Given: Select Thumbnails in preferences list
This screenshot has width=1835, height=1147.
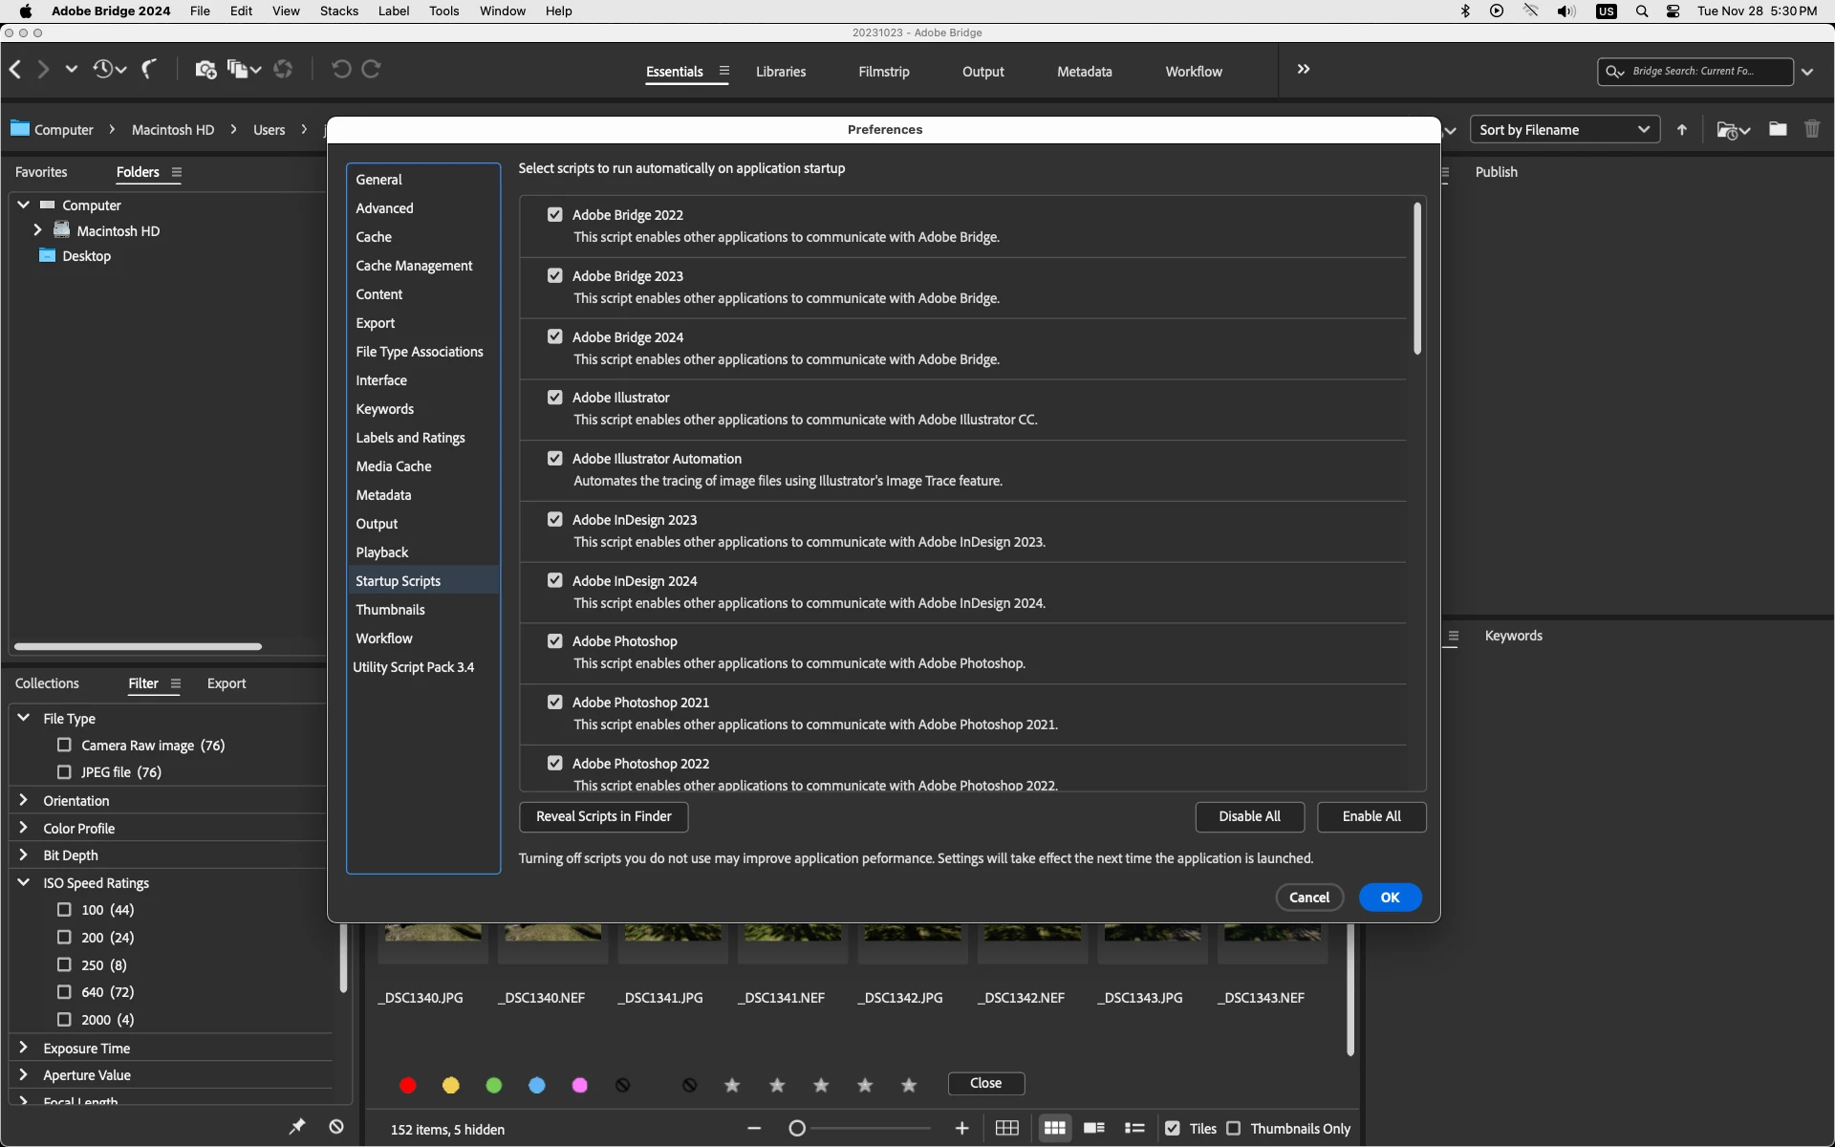Looking at the screenshot, I should click(390, 610).
